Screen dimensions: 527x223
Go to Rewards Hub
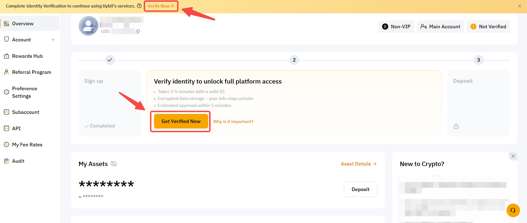(27, 56)
